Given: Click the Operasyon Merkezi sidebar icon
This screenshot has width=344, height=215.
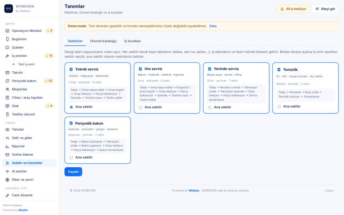Looking at the screenshot, I should (7, 31).
